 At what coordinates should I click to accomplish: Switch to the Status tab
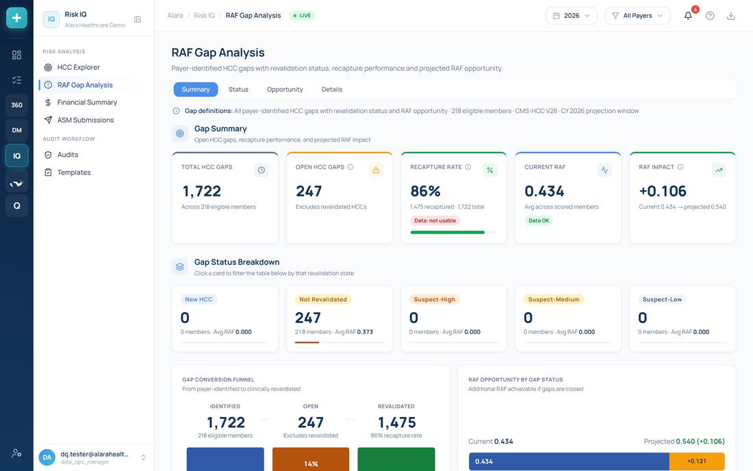[x=238, y=89]
